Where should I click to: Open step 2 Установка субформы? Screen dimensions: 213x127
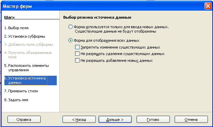pos(24,36)
